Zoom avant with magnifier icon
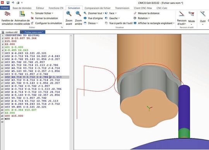The image size is (209, 150). pyautogui.click(x=69, y=18)
